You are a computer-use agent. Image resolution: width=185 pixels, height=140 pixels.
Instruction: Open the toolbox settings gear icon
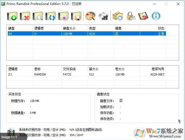tap(118, 16)
